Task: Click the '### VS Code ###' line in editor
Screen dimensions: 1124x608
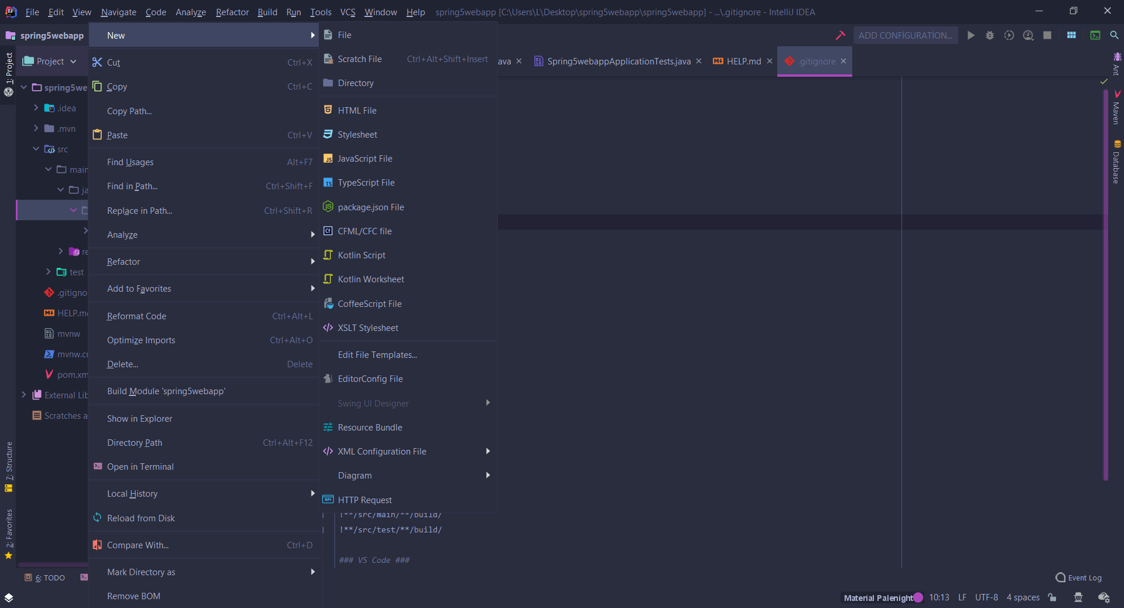Action: coord(375,560)
